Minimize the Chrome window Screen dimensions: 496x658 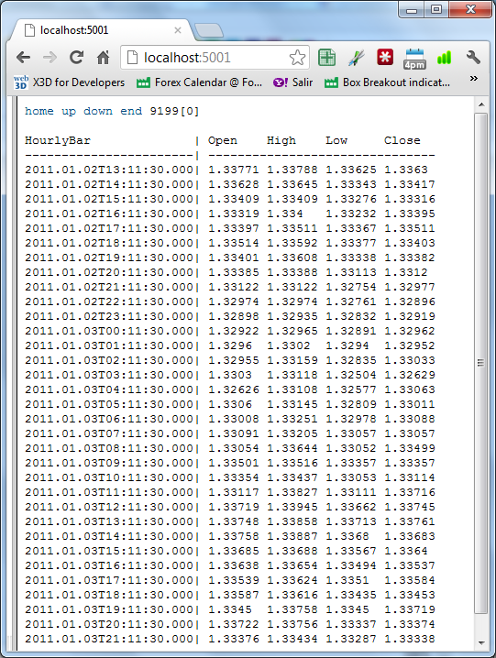(412, 10)
